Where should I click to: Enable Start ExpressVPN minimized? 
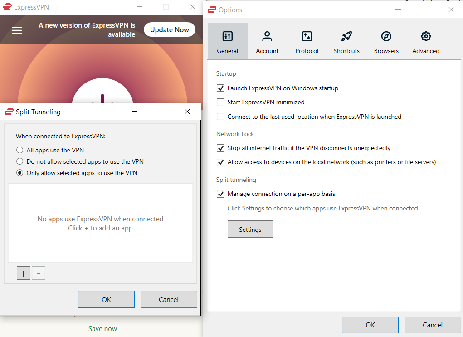(x=220, y=102)
